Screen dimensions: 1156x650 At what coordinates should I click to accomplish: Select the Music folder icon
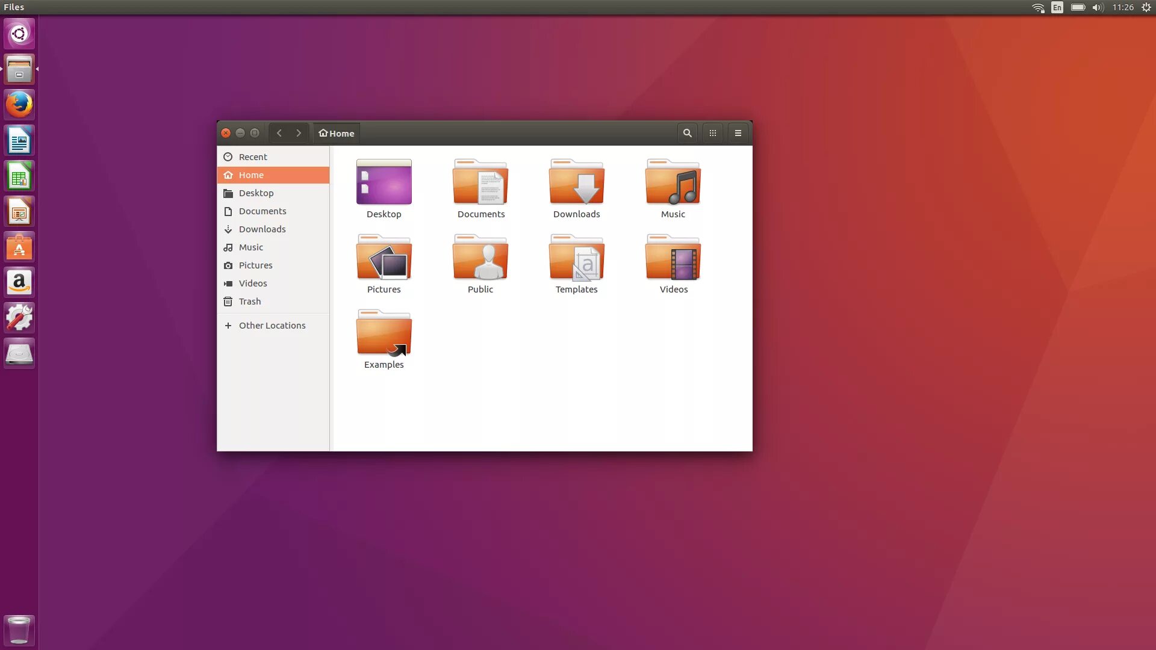point(673,183)
